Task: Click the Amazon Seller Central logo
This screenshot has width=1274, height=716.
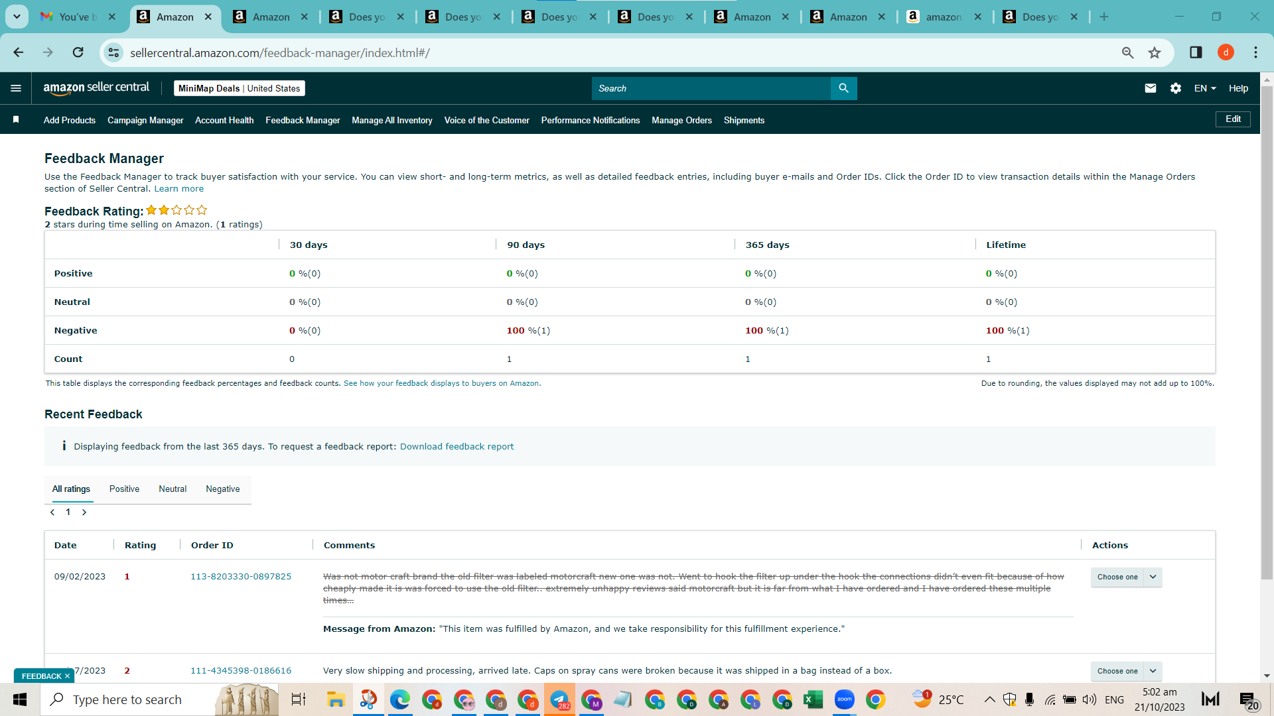Action: [x=96, y=88]
